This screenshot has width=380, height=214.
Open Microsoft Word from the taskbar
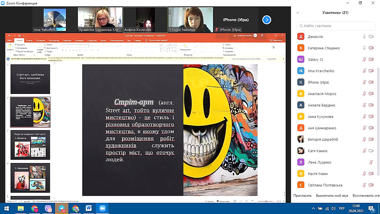[x=89, y=208]
